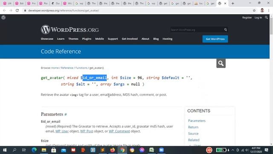This screenshot has width=273, height=154.
Task: Go to Reference in the breadcrumb
Action: point(67,68)
